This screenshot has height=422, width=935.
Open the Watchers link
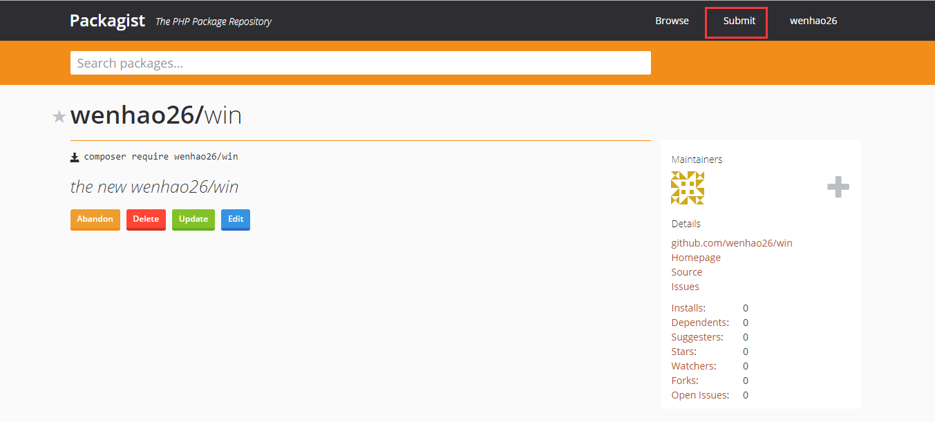click(x=694, y=366)
